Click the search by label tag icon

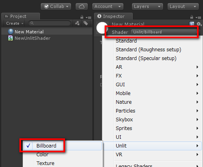point(86,23)
